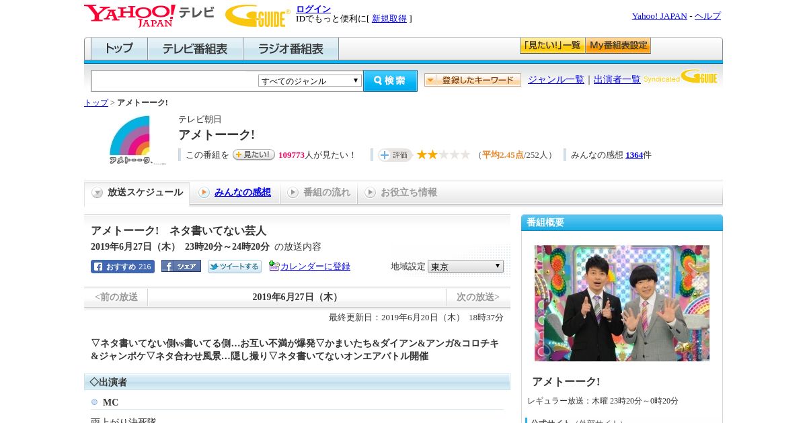Image resolution: width=807 pixels, height=423 pixels.
Task: Expand the 登録したキーワード dropdown
Action: 473,80
